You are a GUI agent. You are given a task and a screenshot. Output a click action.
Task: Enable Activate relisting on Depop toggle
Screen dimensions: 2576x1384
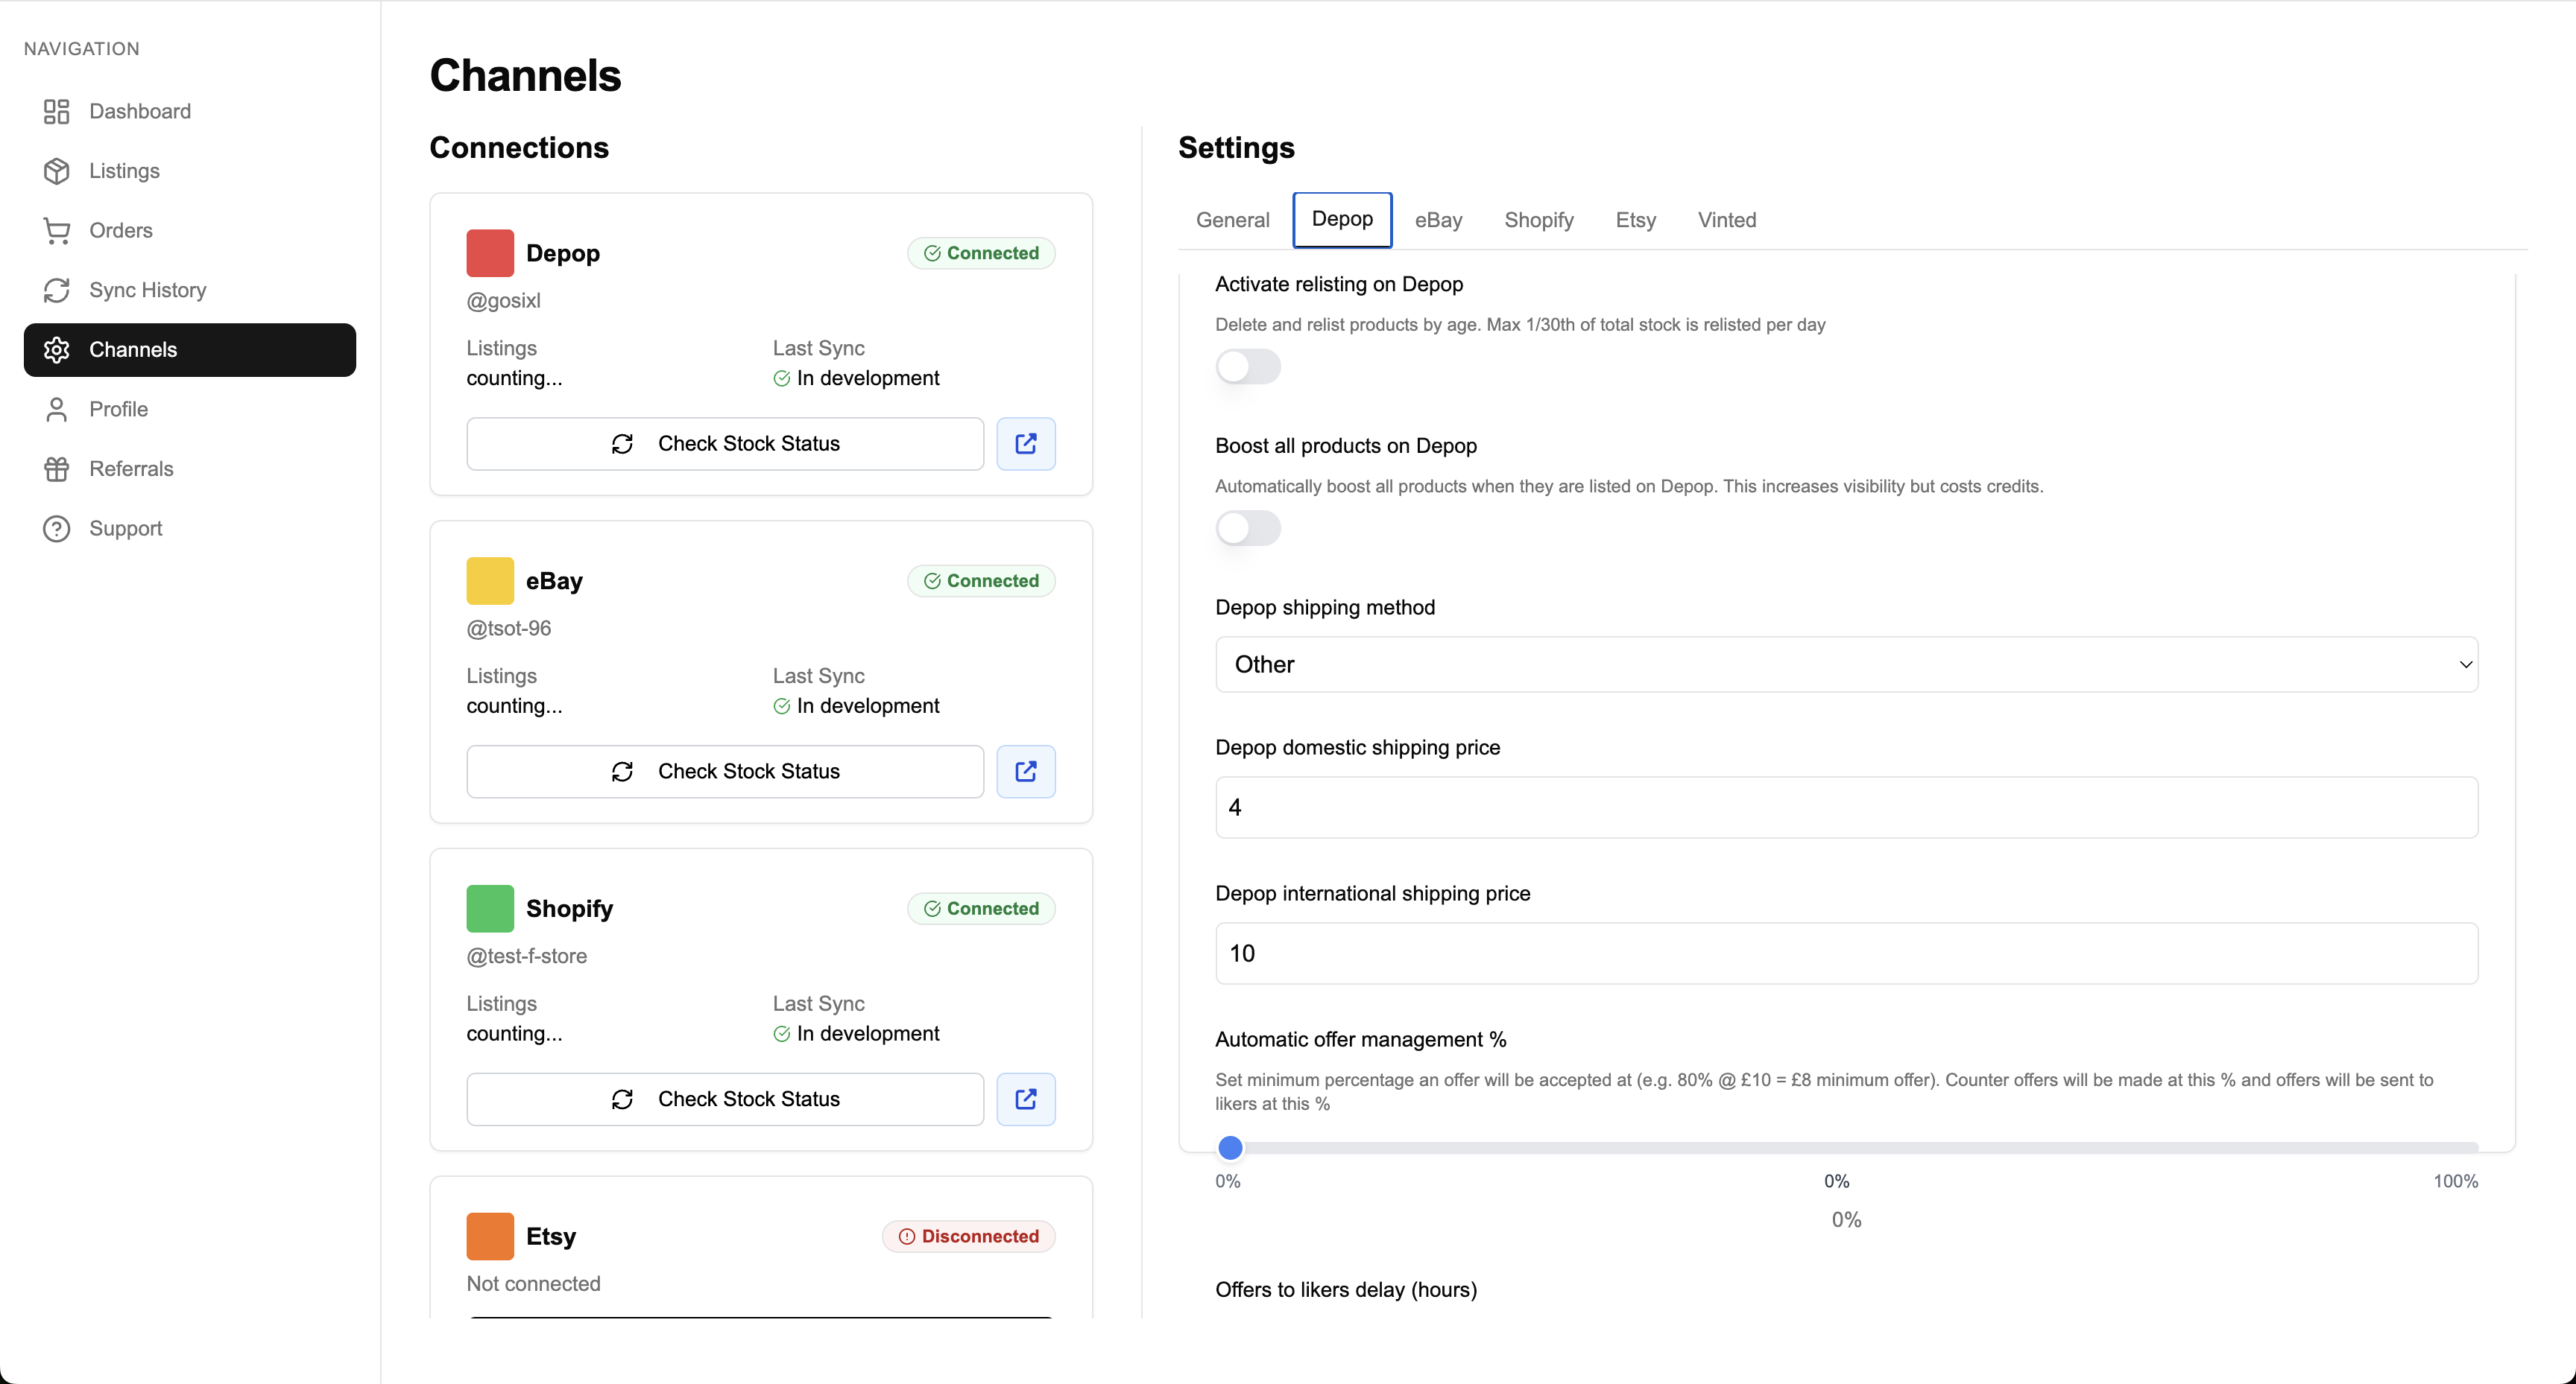pyautogui.click(x=1247, y=366)
